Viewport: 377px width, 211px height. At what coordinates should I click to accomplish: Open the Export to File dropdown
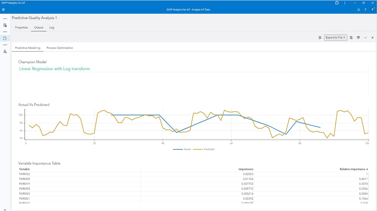(335, 37)
